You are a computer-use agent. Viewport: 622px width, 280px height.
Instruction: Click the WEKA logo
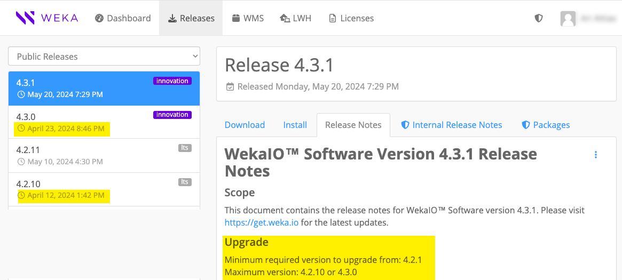46,18
